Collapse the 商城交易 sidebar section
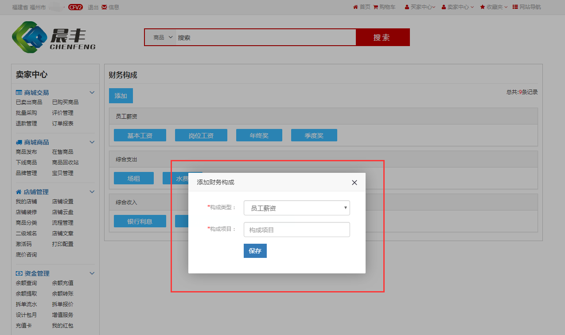The height and width of the screenshot is (335, 565). click(x=92, y=93)
